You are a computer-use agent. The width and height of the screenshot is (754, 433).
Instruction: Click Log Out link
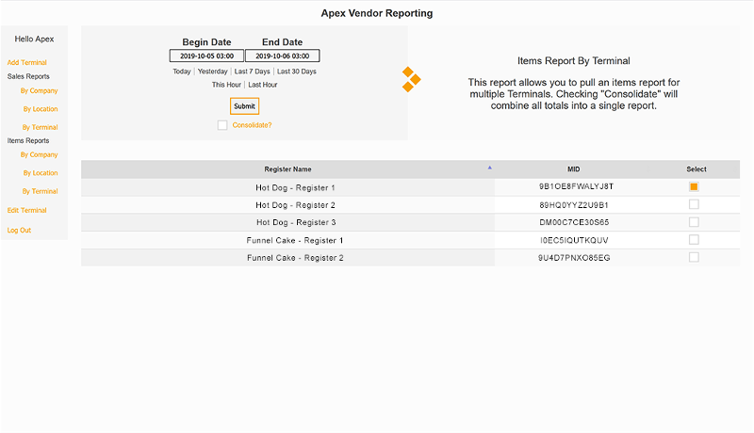tap(19, 231)
